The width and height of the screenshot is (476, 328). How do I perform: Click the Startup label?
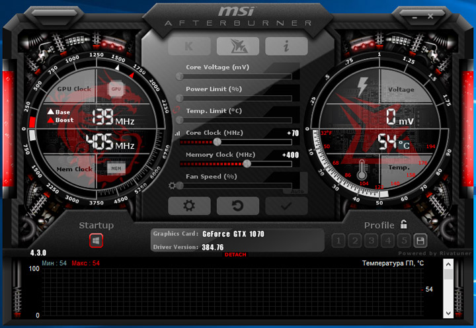97,225
